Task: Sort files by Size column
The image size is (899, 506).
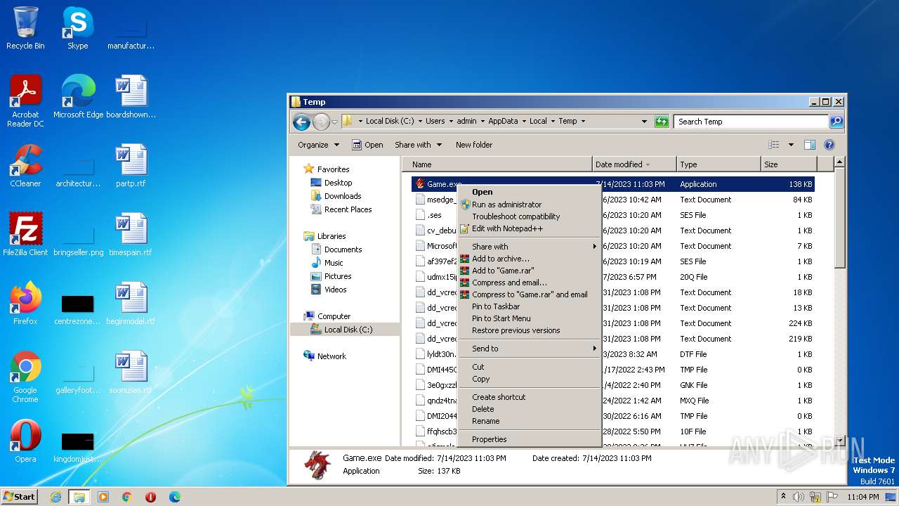Action: [x=789, y=164]
